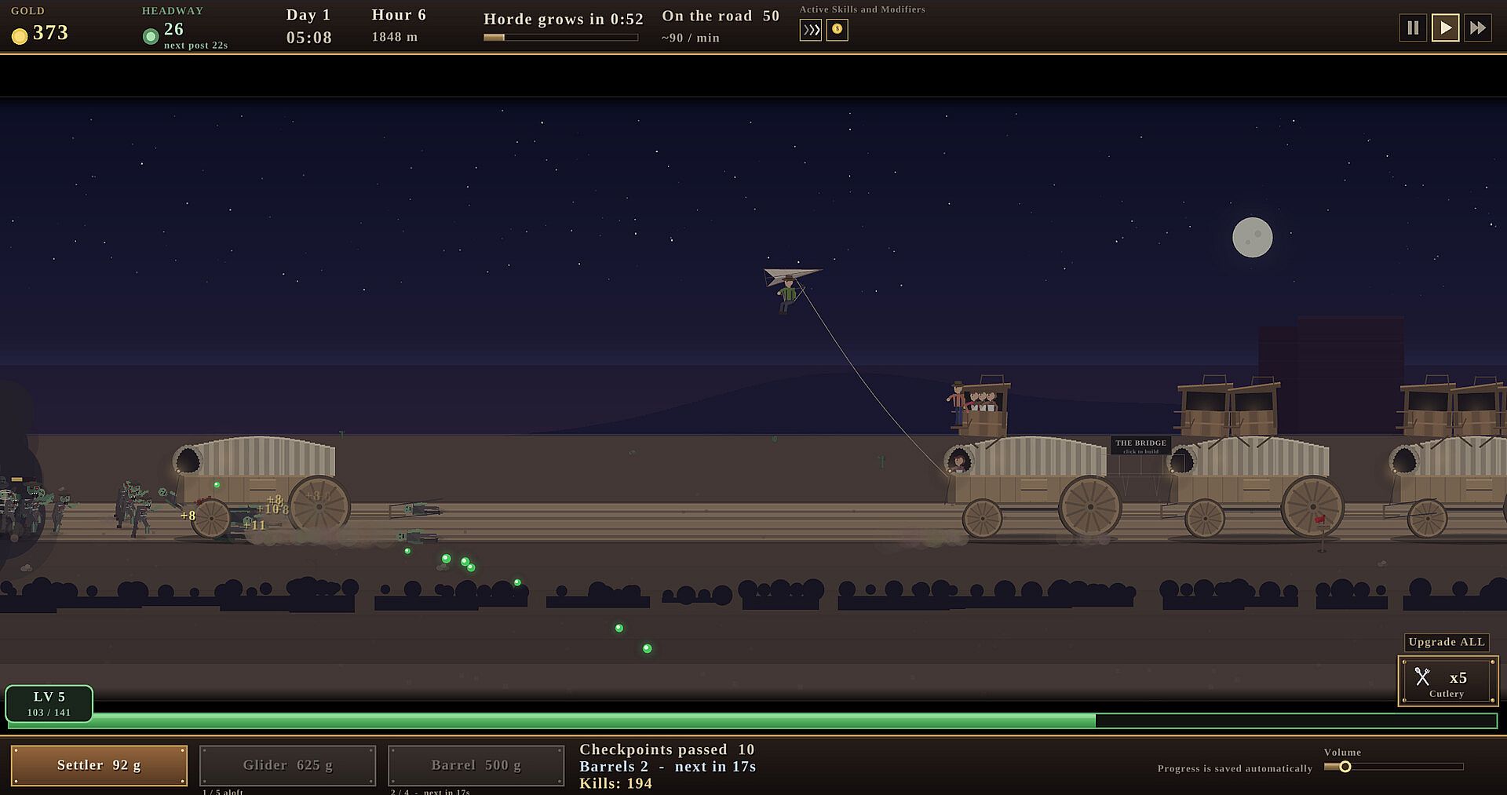Open the Cutlery x5 upgrade

(x=1448, y=681)
